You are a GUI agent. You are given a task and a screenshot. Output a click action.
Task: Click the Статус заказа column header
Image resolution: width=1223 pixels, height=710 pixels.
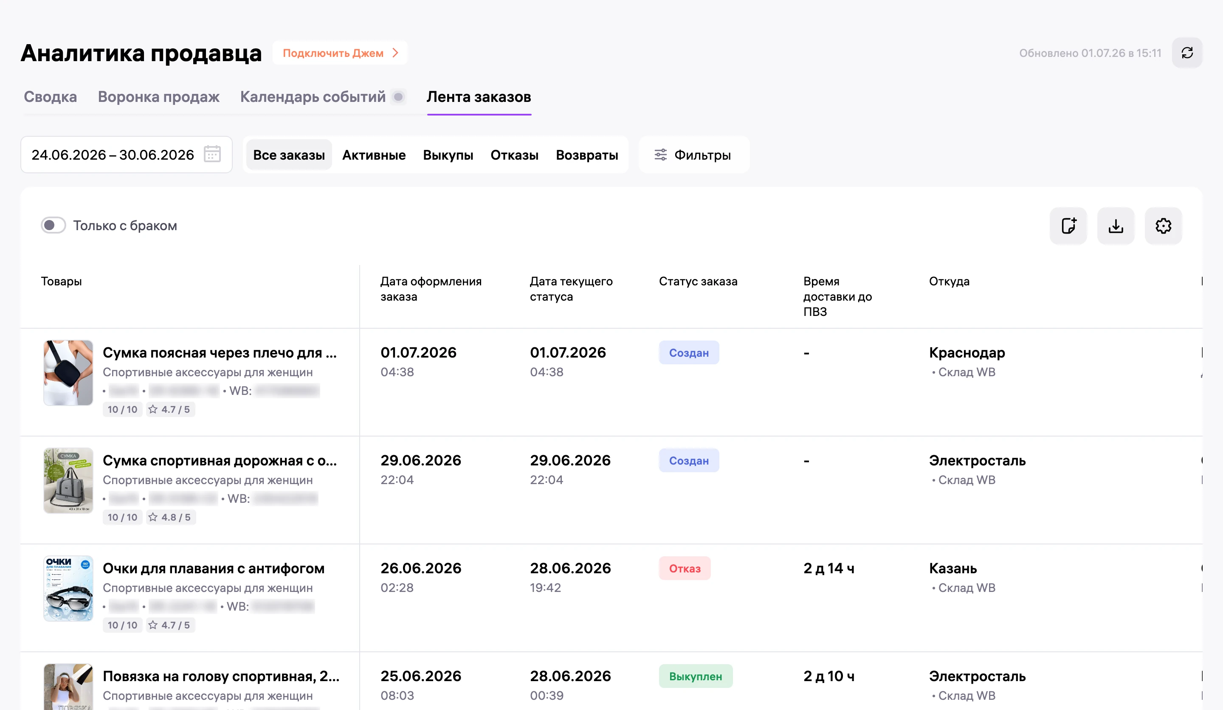(698, 281)
